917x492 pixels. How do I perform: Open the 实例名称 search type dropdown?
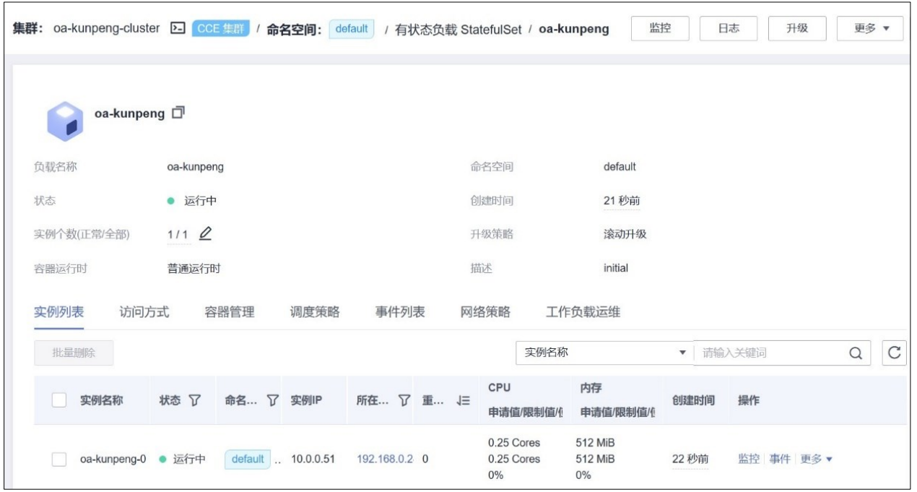tap(604, 353)
